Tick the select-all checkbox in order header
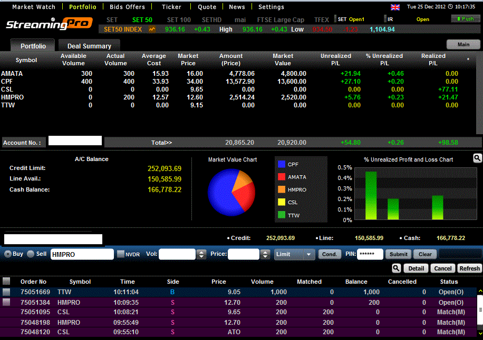Image resolution: width=483 pixels, height=340 pixels. coord(6,281)
